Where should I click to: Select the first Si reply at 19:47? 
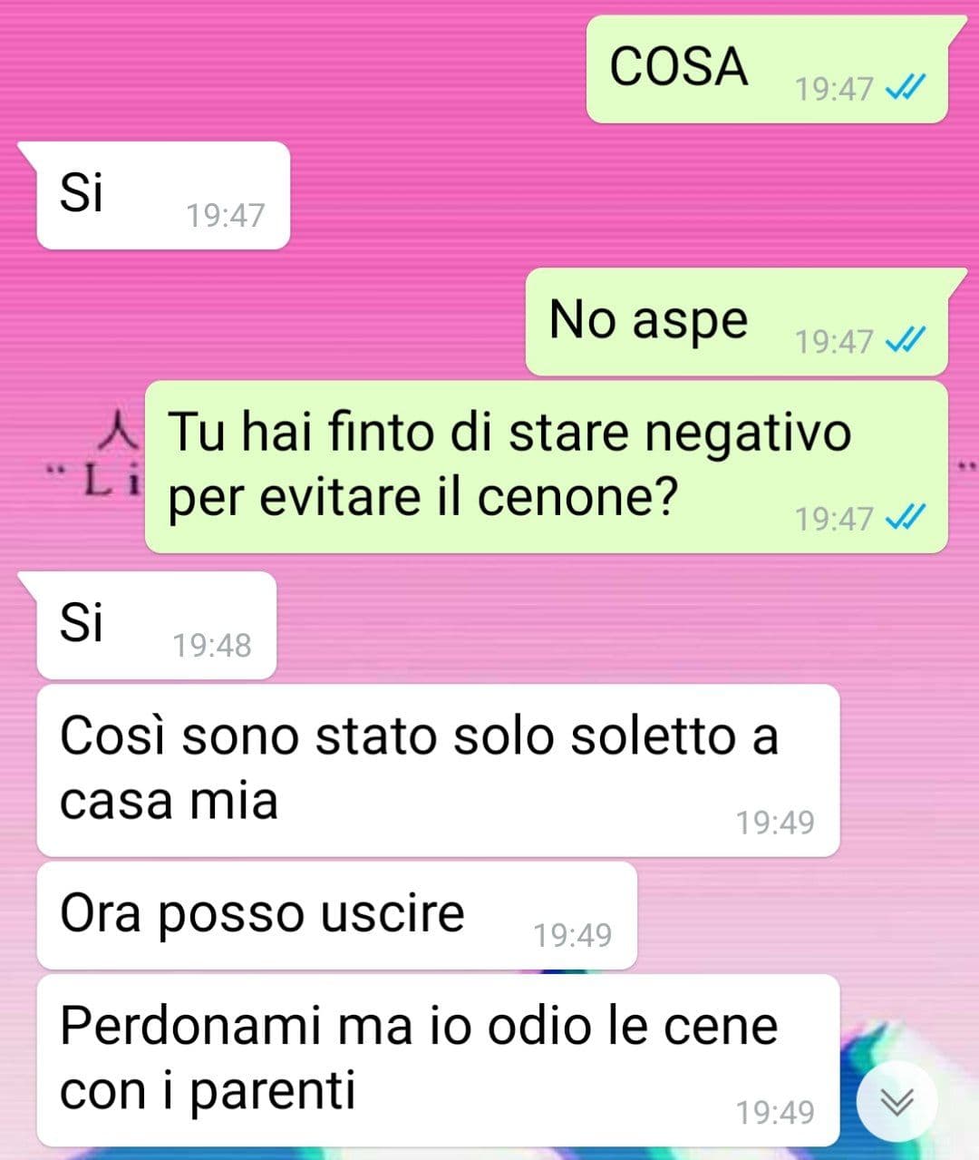click(x=163, y=195)
